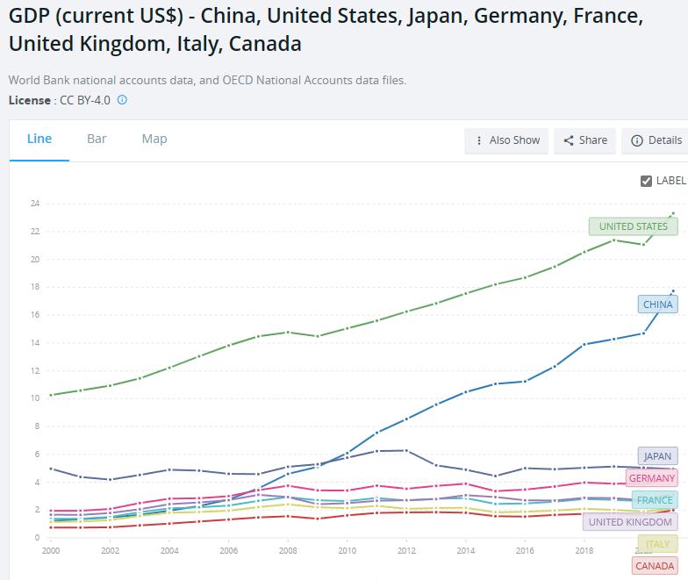Click the GERMANY series label
Viewport: 688px width, 580px height.
pyautogui.click(x=652, y=478)
